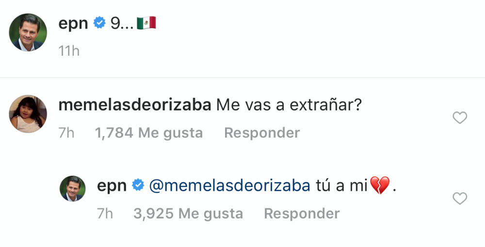Open the memelasdeorizaba commenter username
This screenshot has width=485, height=247.
[134, 104]
